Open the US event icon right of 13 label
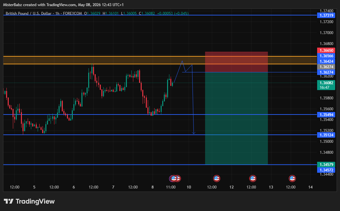The height and width of the screenshot is (211, 340). [292, 179]
